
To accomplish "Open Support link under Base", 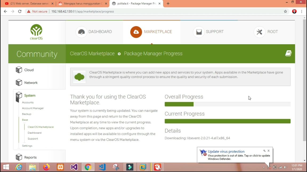I will point(33,138).
